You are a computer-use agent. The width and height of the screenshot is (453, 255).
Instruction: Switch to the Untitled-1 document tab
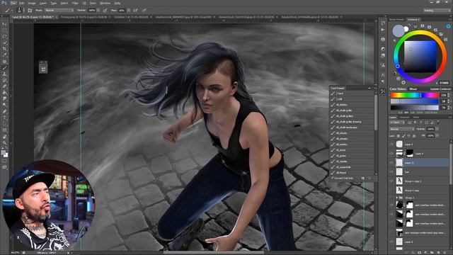coord(132,17)
